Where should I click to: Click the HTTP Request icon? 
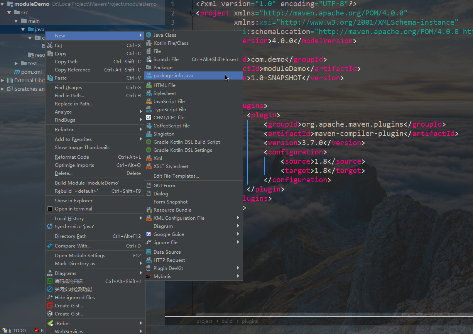[x=149, y=260]
